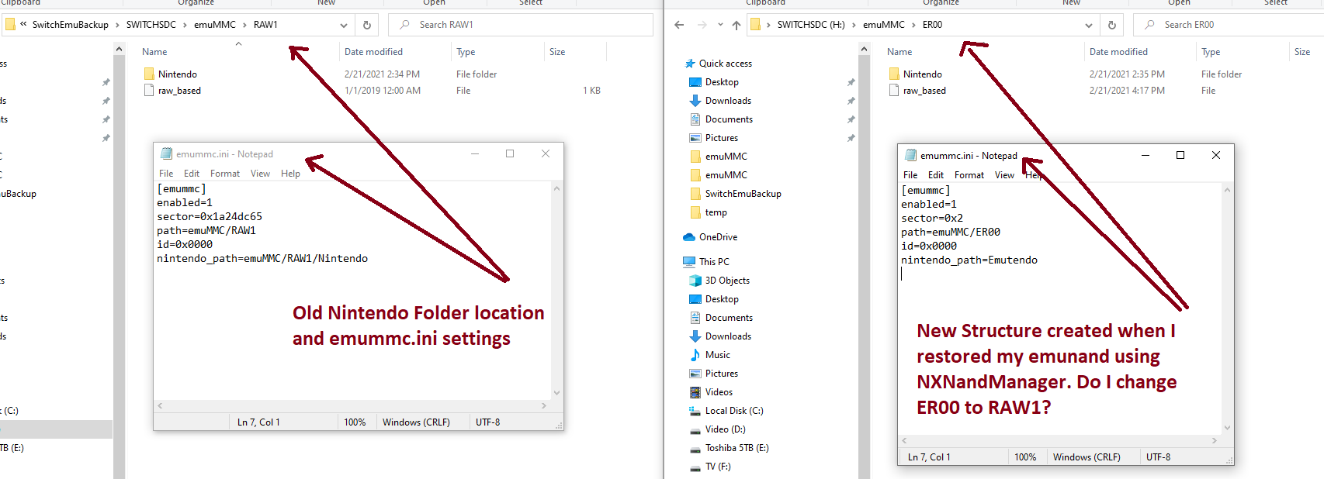Open File menu in left Notepad
The image size is (1324, 479).
166,174
